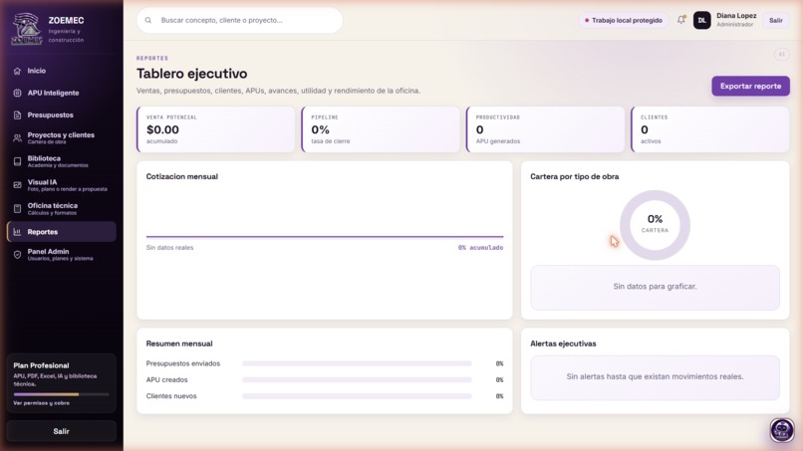Click the Inicio home icon

point(17,71)
